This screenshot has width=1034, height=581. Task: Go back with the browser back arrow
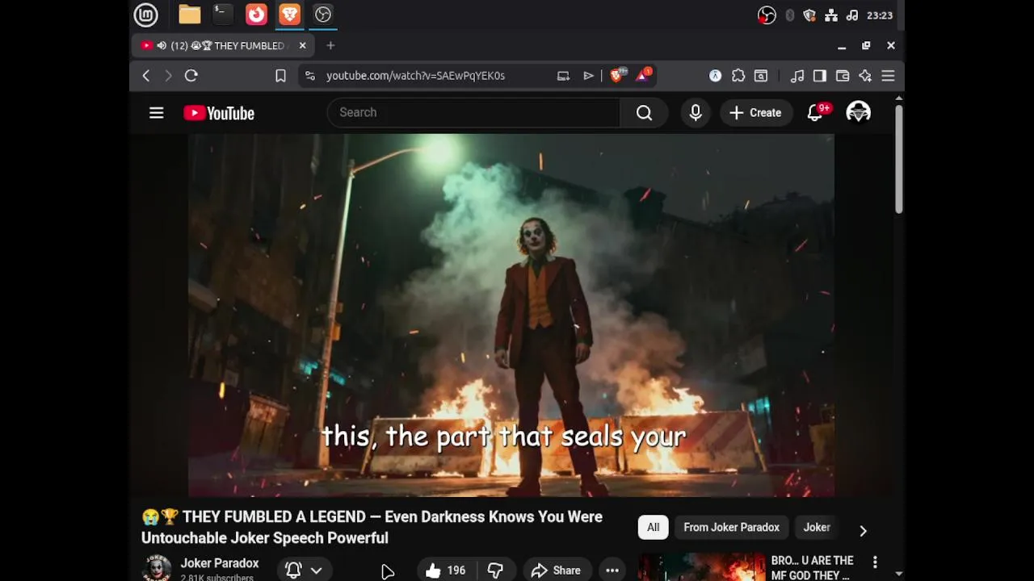click(x=146, y=76)
